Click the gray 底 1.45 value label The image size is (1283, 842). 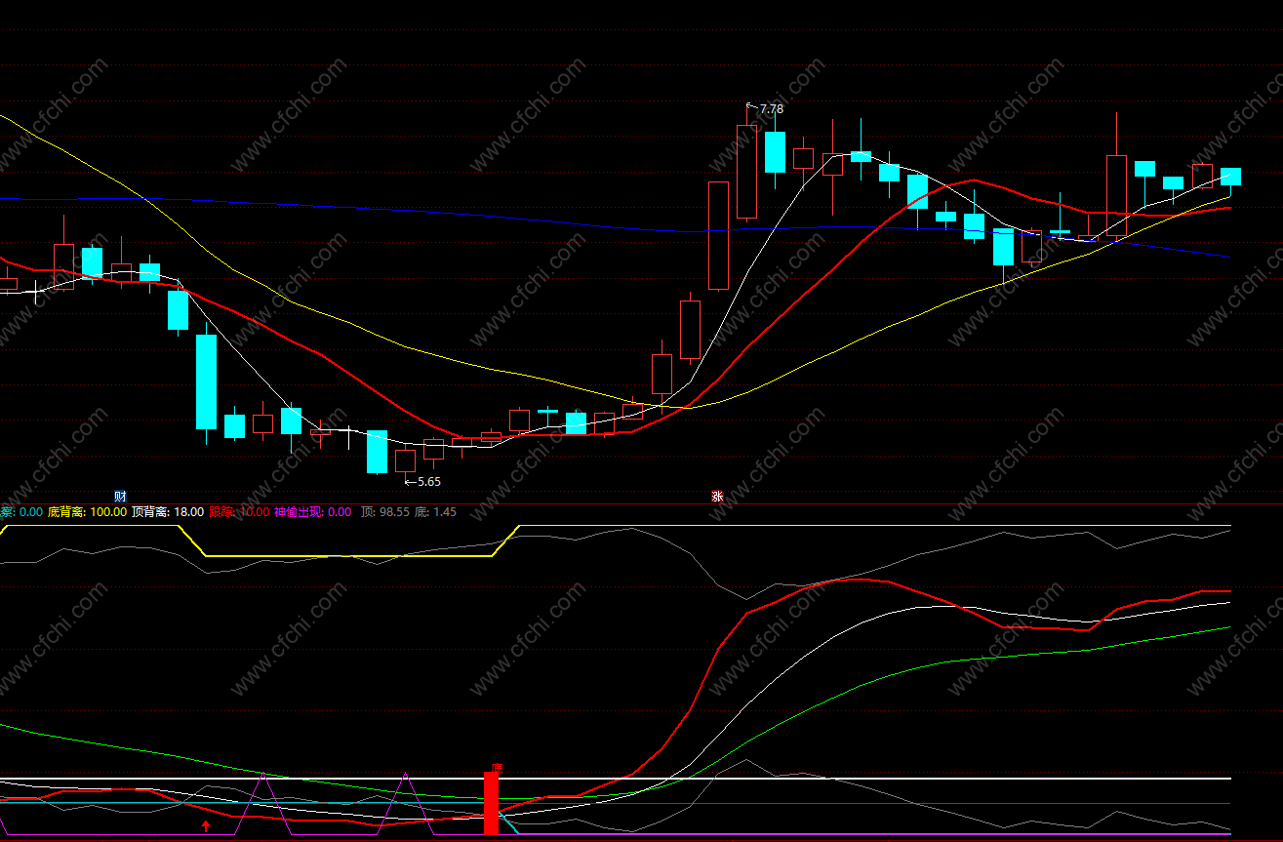tap(435, 511)
